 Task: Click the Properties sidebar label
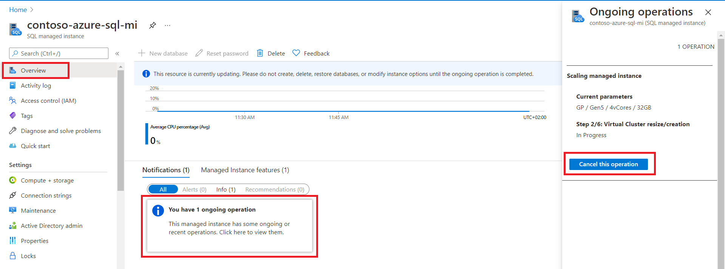click(34, 241)
